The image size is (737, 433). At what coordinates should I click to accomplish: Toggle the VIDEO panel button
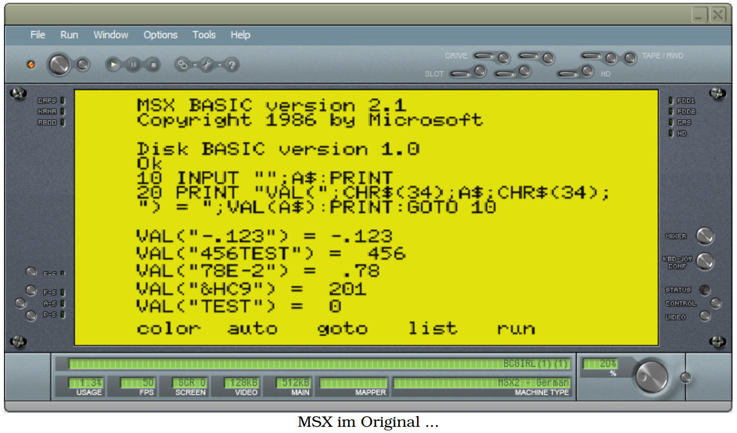[x=704, y=317]
